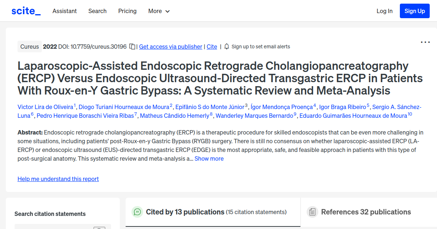Click author Victor Lira de Oliveira
This screenshot has height=229, width=437.
[x=46, y=107]
